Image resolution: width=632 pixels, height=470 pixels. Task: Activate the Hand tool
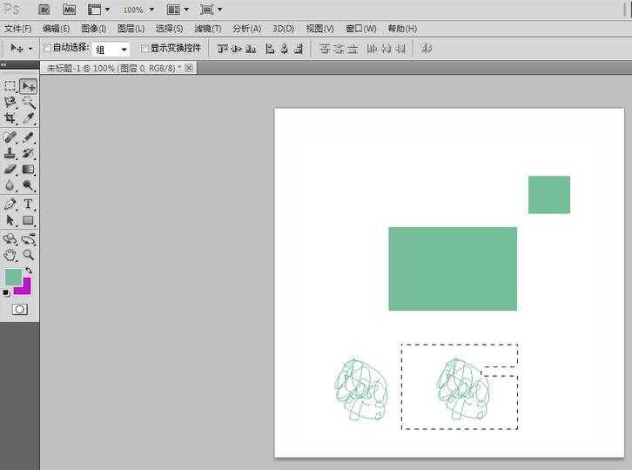(x=10, y=255)
